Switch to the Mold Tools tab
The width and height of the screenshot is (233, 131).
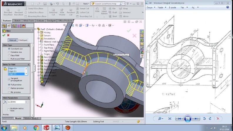29,21
